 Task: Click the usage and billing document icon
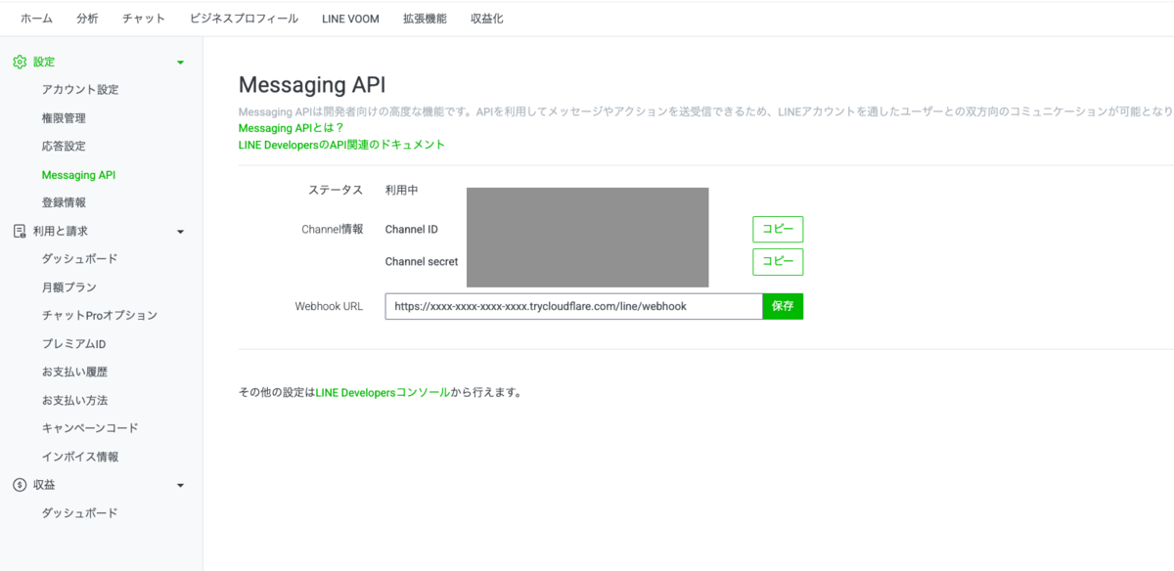coord(20,231)
